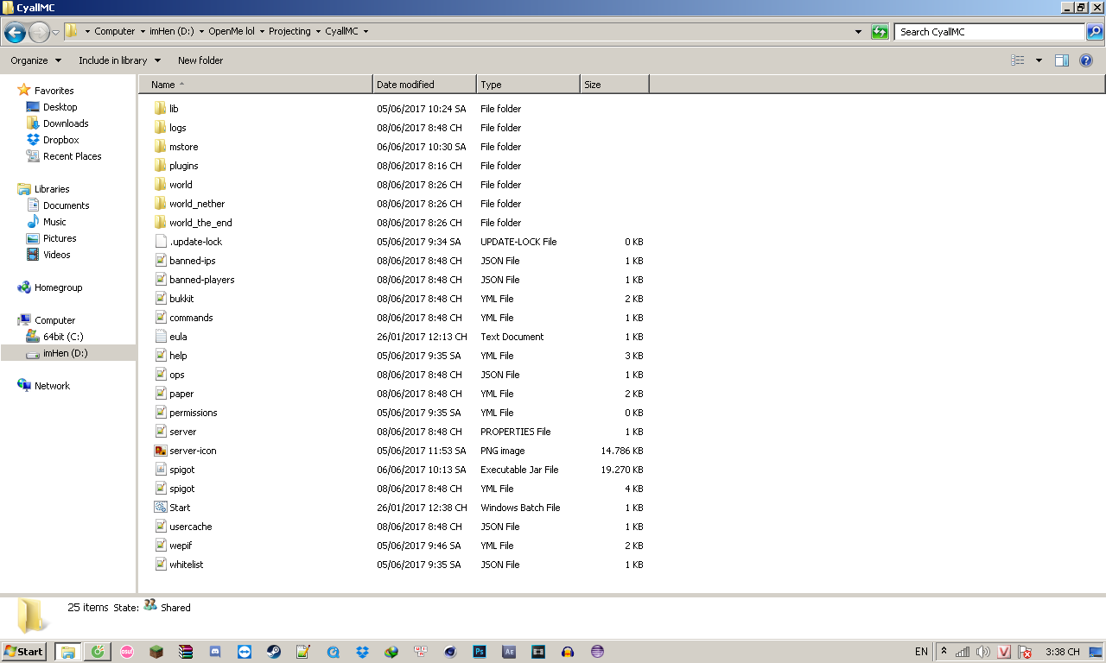1106x663 pixels.
Task: Click Projecting in the address breadcrumb
Action: 289,32
